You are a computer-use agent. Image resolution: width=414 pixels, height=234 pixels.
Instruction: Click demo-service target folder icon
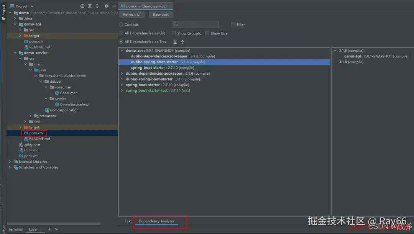[26, 127]
